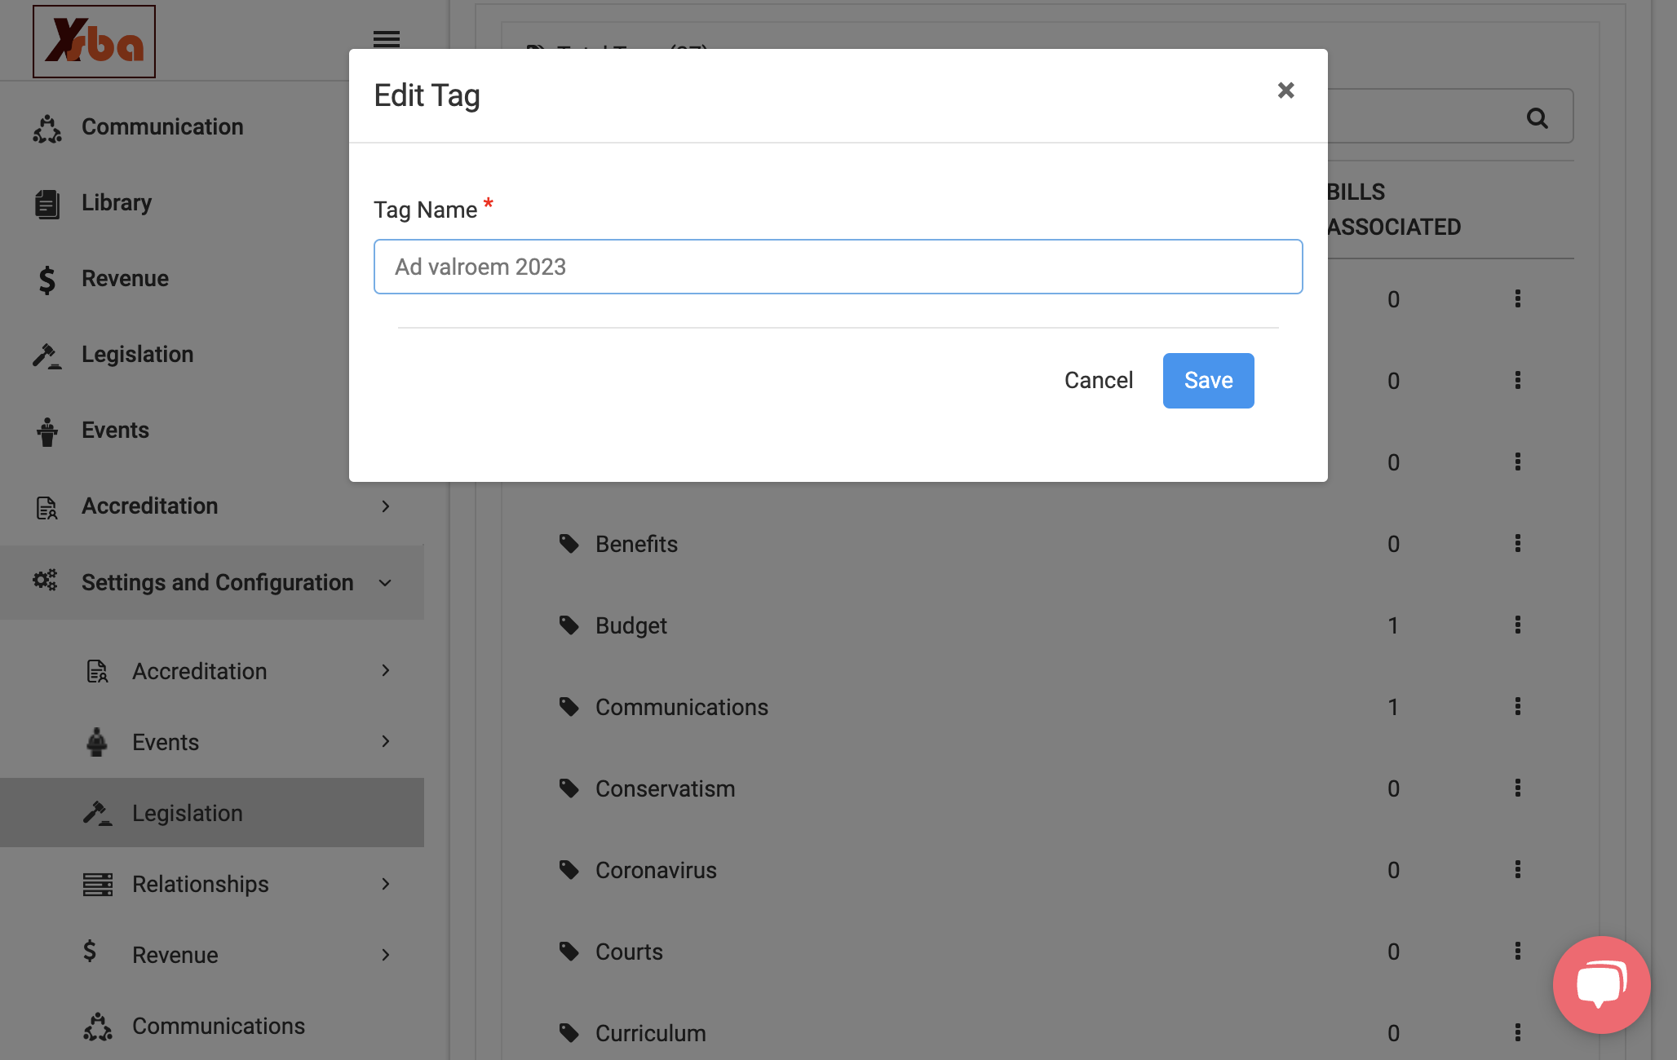Expand Revenue submenu chevron under Settings
This screenshot has height=1060, width=1677.
(x=385, y=955)
